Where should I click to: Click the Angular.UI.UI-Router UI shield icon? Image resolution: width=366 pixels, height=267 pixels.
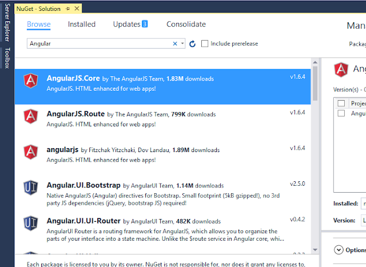click(x=31, y=223)
